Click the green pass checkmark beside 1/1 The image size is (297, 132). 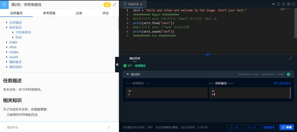(x=125, y=66)
